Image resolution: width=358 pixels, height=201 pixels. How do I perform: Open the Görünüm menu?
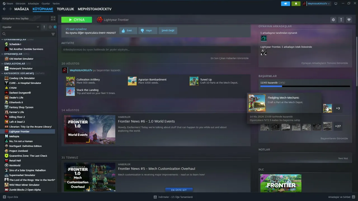(20, 4)
